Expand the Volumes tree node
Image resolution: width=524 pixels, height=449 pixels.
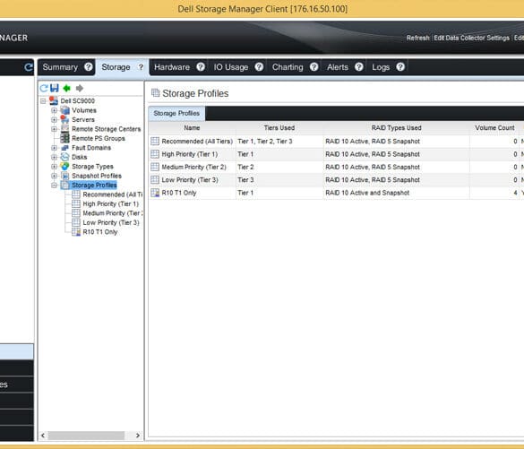[x=54, y=110]
